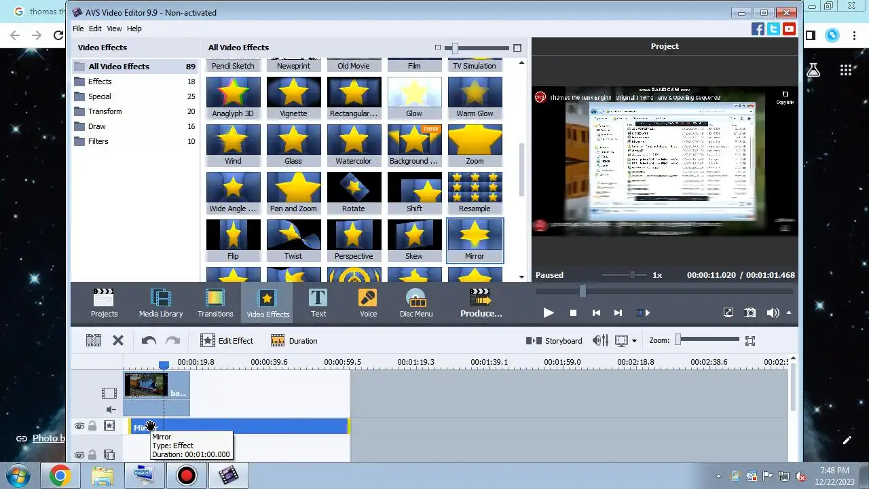Toggle the lock on the effects track
Image resolution: width=869 pixels, height=489 pixels.
[x=92, y=427]
